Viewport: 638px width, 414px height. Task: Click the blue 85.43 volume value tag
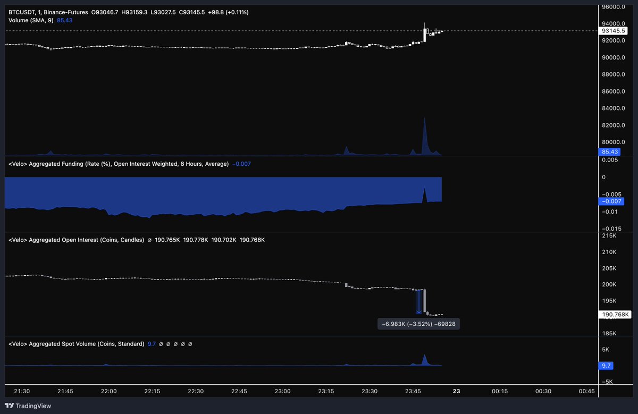coord(607,152)
